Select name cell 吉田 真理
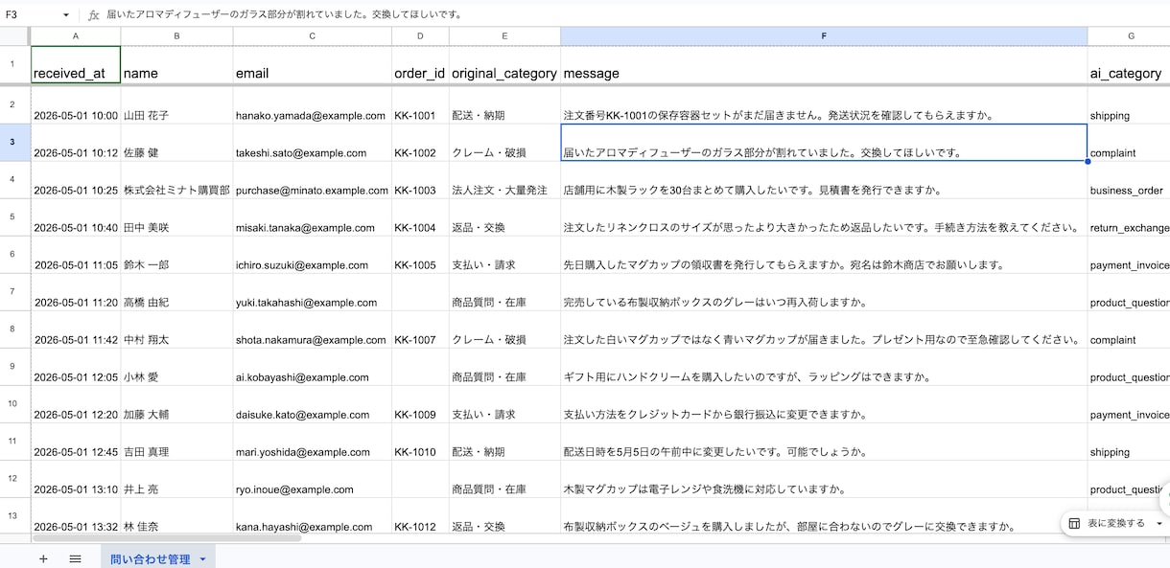1170x568 pixels. [x=176, y=442]
